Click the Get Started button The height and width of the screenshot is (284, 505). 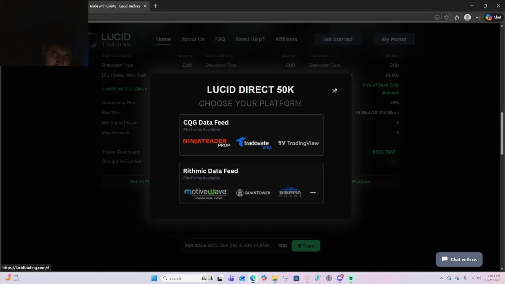pos(338,39)
